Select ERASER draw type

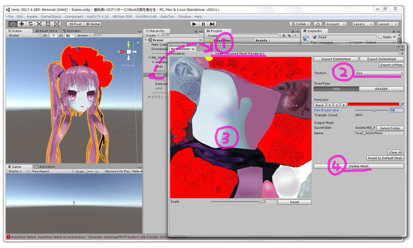coord(381,89)
